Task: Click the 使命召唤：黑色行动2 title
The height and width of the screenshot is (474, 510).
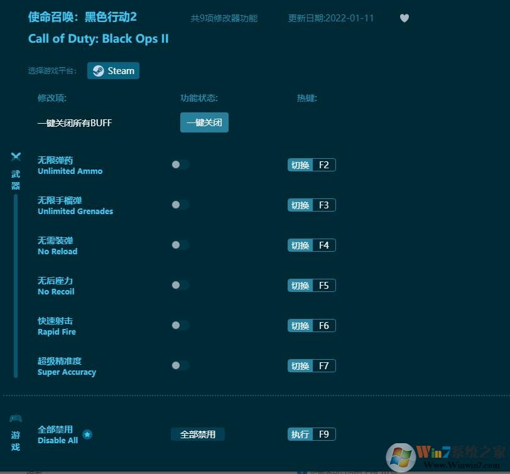Action: click(x=82, y=17)
